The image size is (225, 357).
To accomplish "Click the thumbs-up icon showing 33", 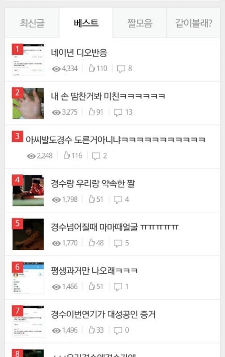I will pyautogui.click(x=91, y=330).
